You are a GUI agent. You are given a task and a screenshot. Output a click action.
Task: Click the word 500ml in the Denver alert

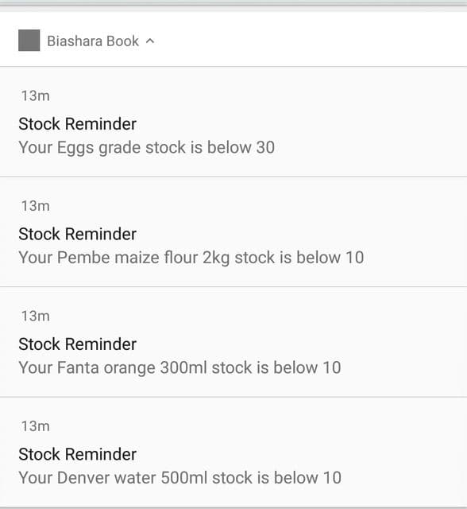click(x=184, y=478)
